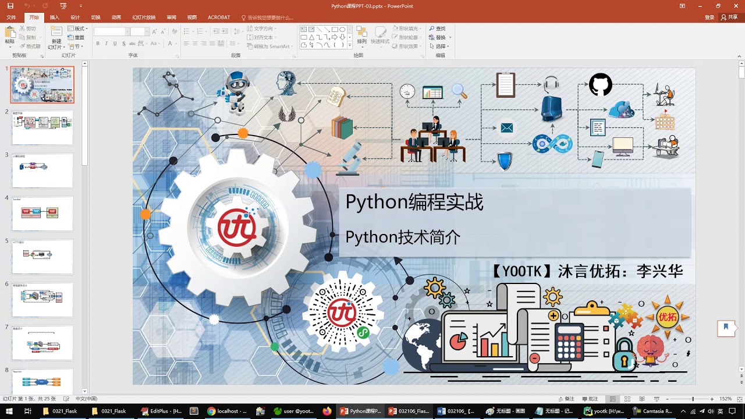745x419 pixels.
Task: Fit slide to current window icon
Action: pos(739,399)
